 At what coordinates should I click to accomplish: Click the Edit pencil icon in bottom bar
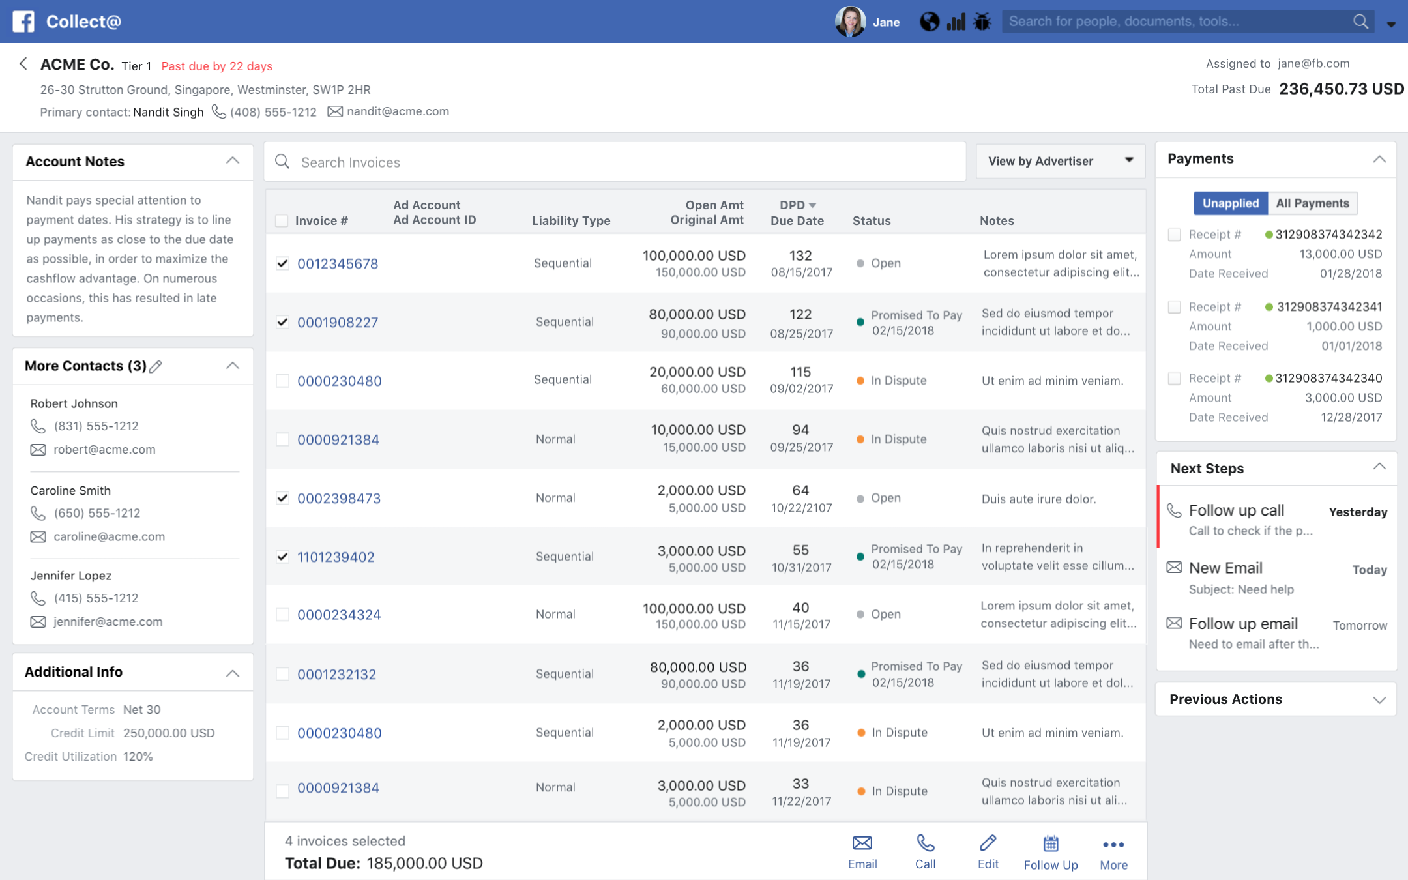(988, 843)
